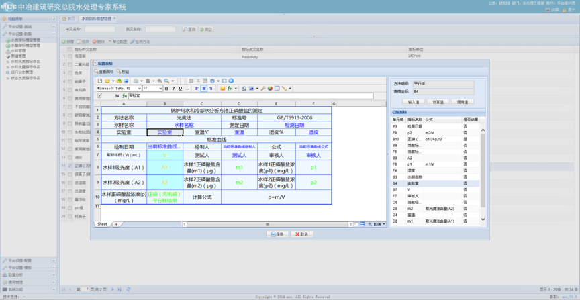Select 水样管理 in the navigation tree
The image size is (580, 300).
pos(18,50)
